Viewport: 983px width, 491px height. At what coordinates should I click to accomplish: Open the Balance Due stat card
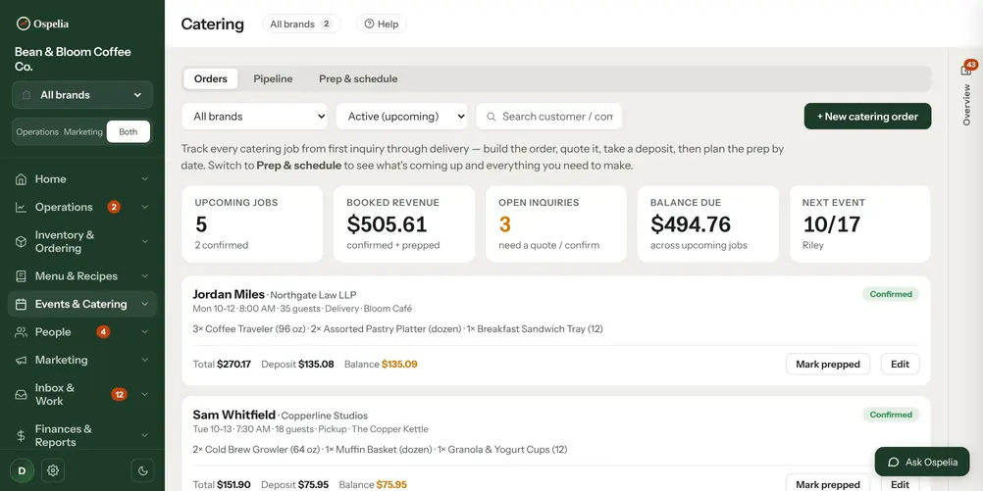tap(707, 223)
